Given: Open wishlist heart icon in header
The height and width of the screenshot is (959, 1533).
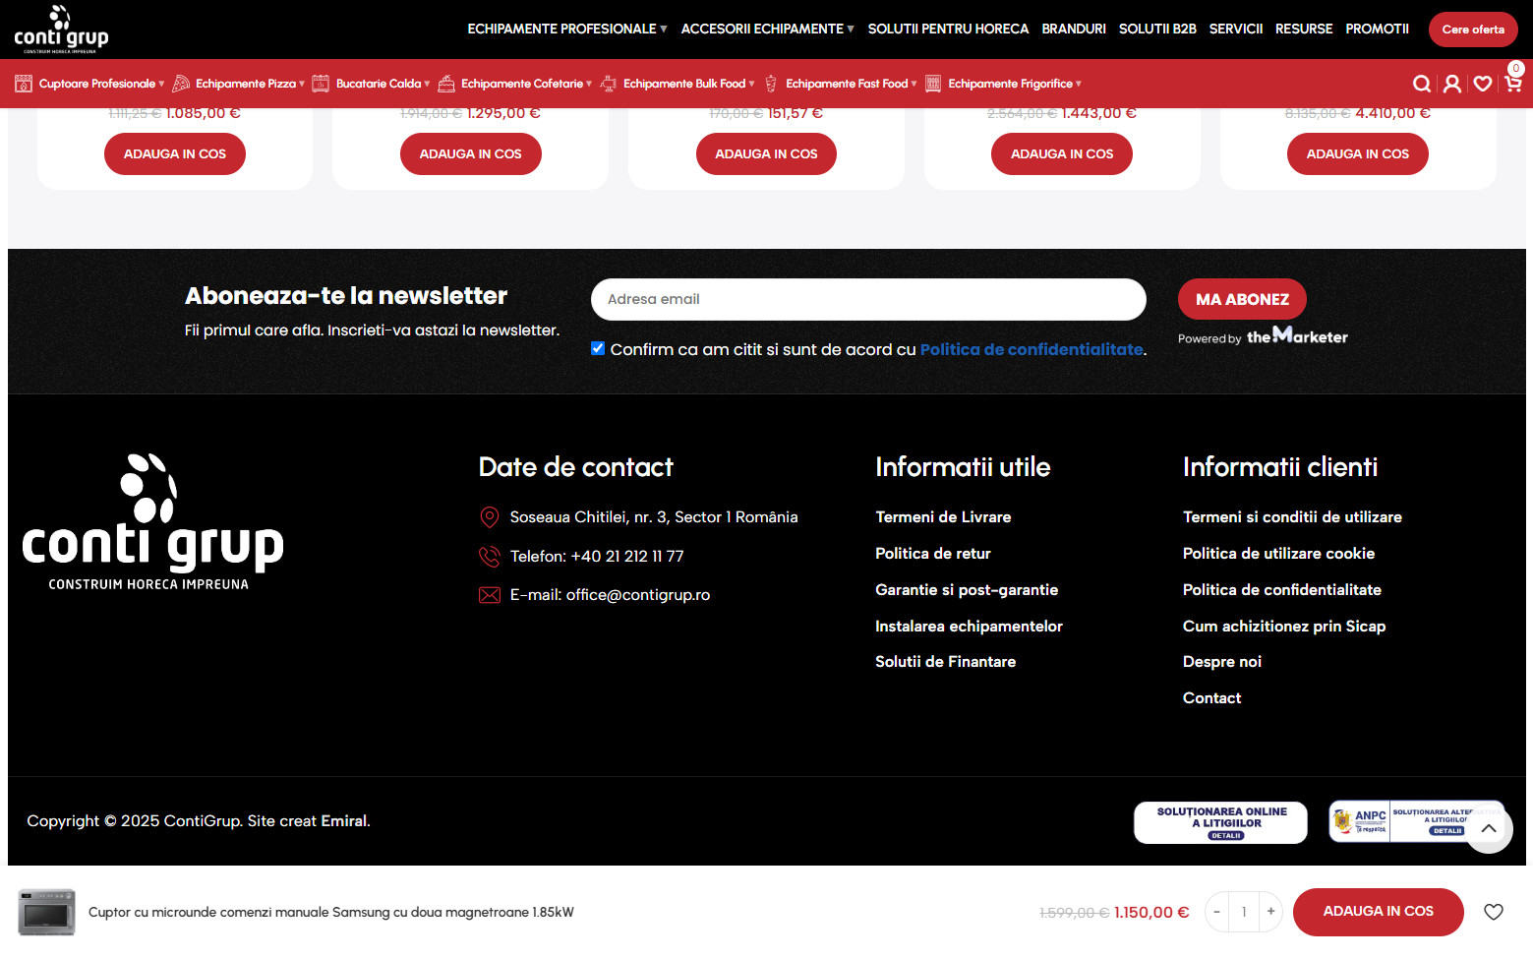Looking at the screenshot, I should coord(1482,85).
